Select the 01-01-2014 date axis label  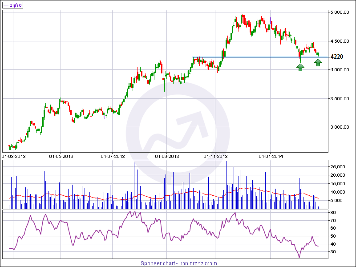pyautogui.click(x=271, y=157)
